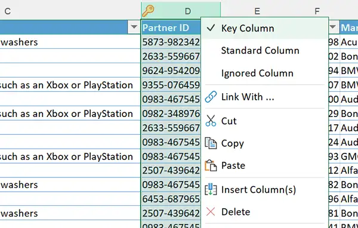Click the key icon in column D header
358x228 pixels.
click(x=148, y=11)
